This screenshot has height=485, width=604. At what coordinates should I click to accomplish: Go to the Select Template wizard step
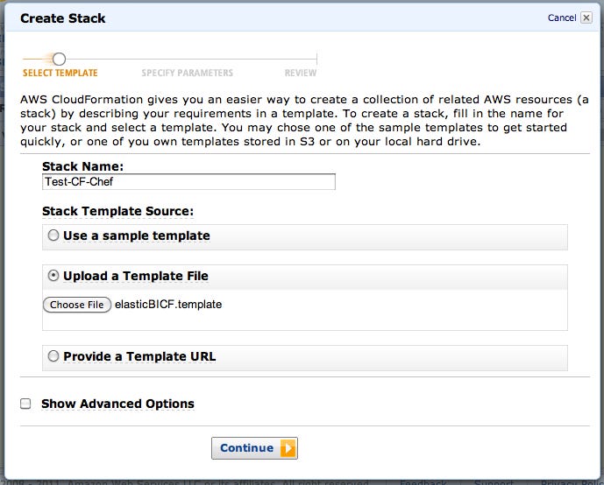60,74
